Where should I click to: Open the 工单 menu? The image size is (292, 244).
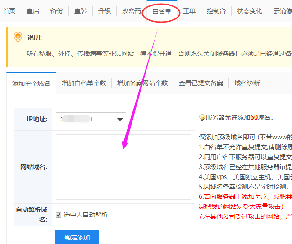click(x=189, y=11)
